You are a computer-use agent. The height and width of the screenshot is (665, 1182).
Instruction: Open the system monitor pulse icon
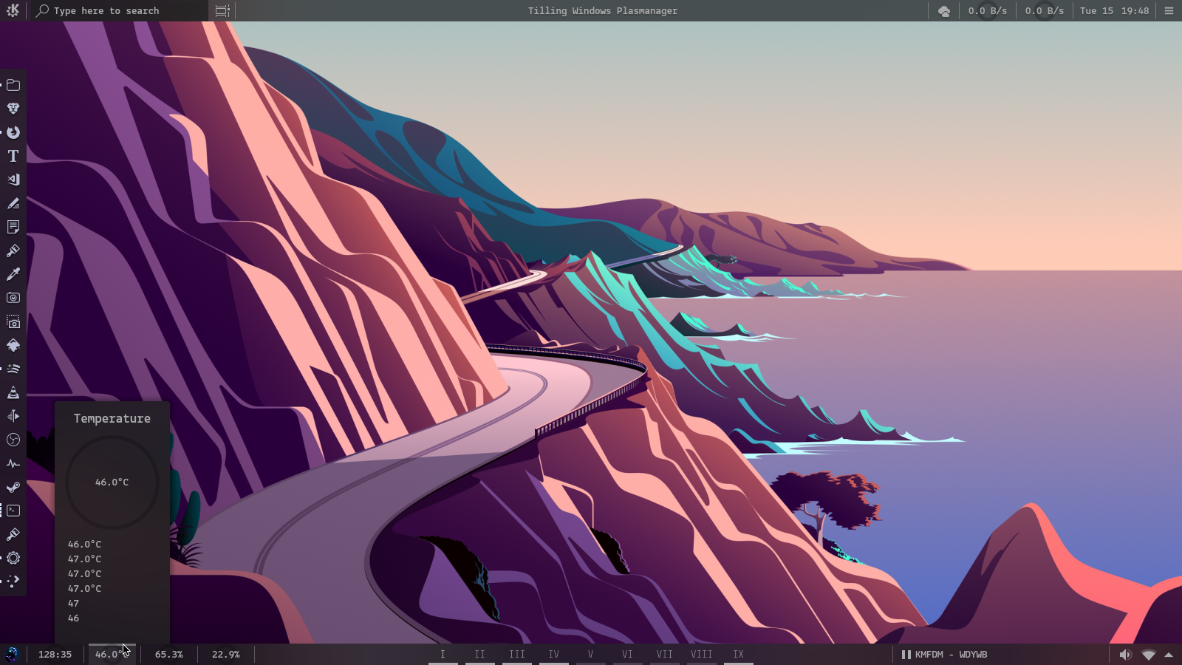(x=13, y=463)
